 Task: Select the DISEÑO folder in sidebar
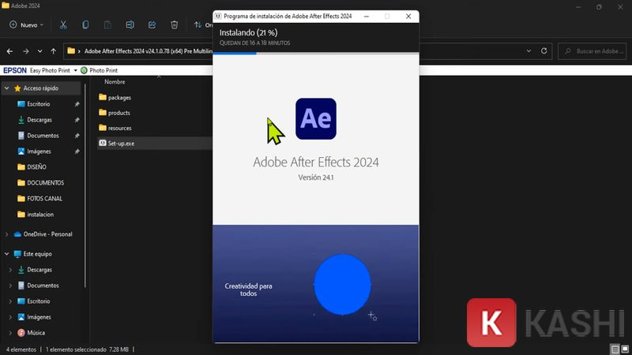(x=36, y=167)
